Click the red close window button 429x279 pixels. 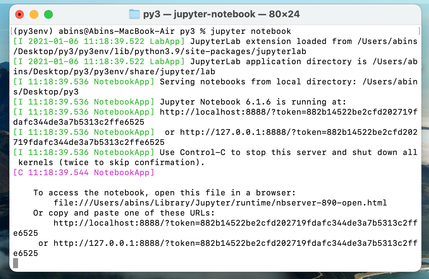[x=20, y=14]
